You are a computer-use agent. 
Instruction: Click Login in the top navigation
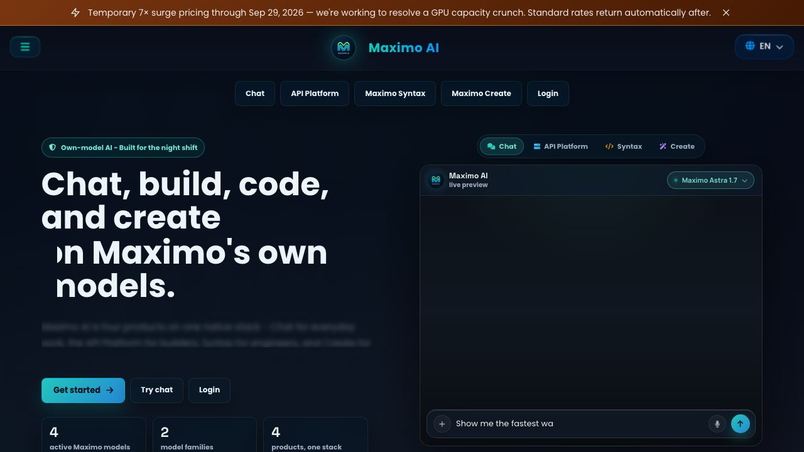548,94
